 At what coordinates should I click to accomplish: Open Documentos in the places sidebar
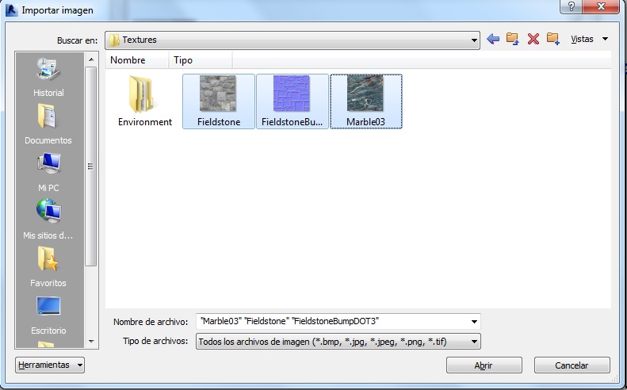tap(48, 125)
